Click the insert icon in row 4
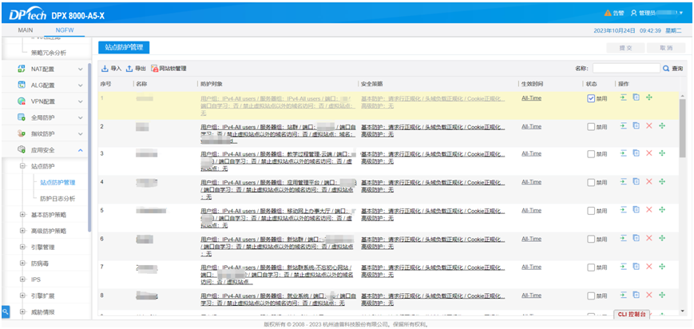Image resolution: width=694 pixels, height=329 pixels. (623, 181)
